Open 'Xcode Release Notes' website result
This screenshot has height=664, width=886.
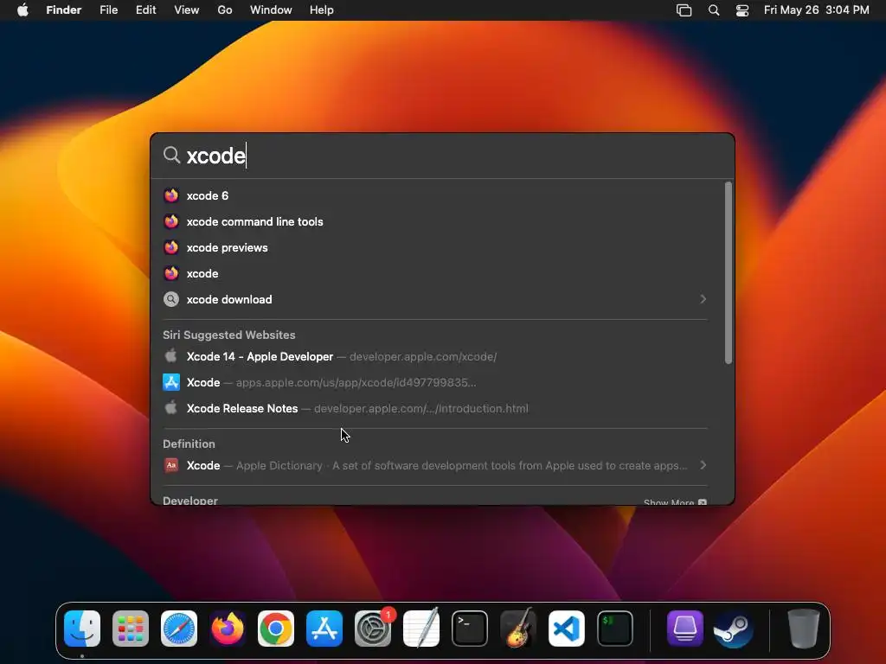pyautogui.click(x=435, y=408)
